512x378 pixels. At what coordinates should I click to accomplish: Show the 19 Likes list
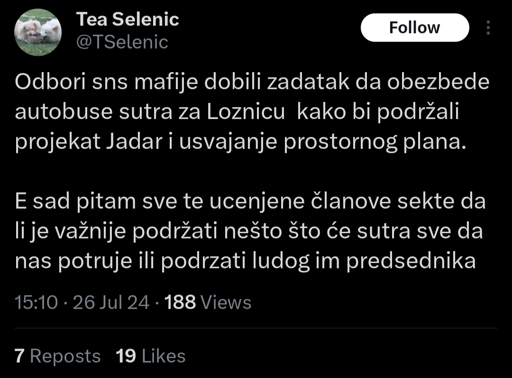click(x=150, y=356)
